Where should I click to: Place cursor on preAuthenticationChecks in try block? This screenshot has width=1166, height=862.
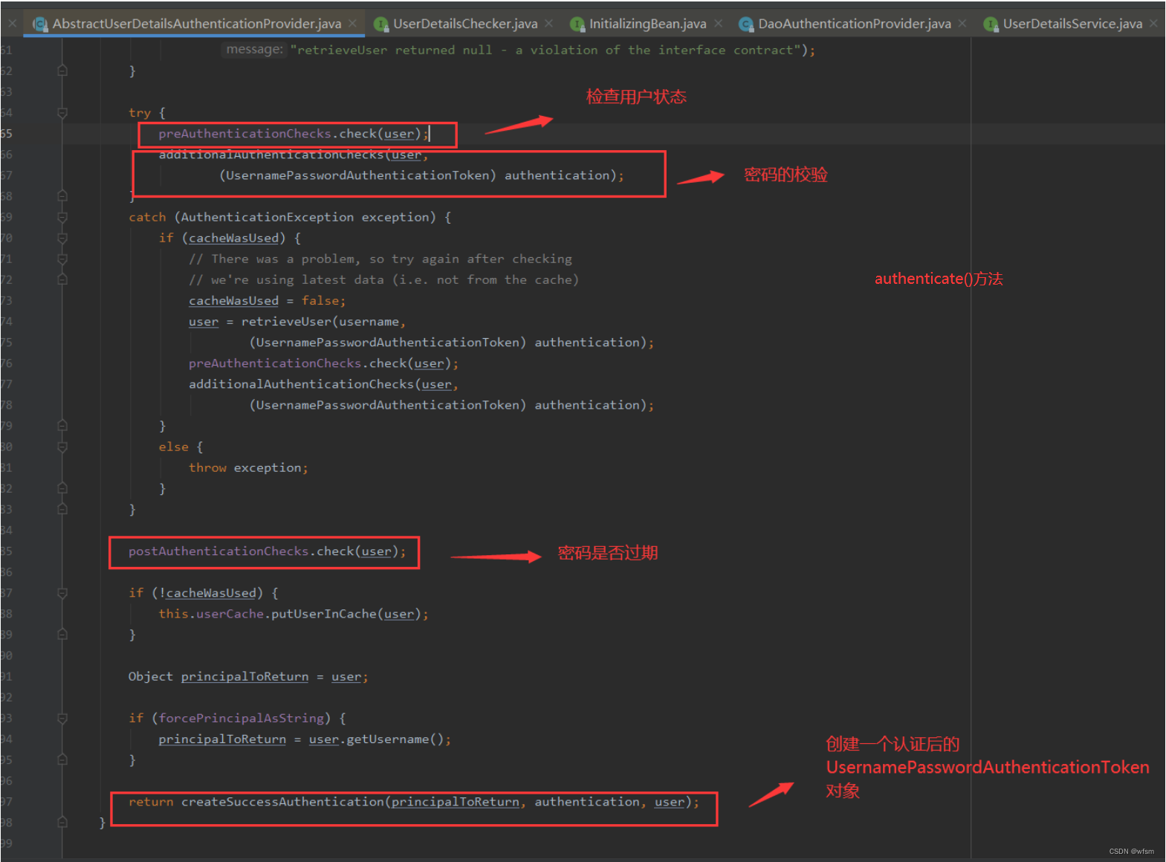tap(244, 134)
